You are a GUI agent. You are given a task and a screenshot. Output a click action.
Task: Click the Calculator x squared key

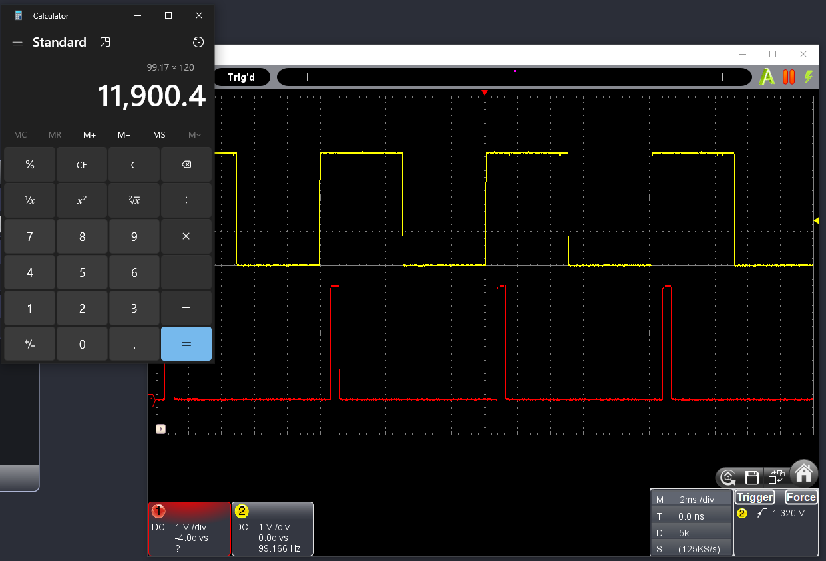click(82, 200)
